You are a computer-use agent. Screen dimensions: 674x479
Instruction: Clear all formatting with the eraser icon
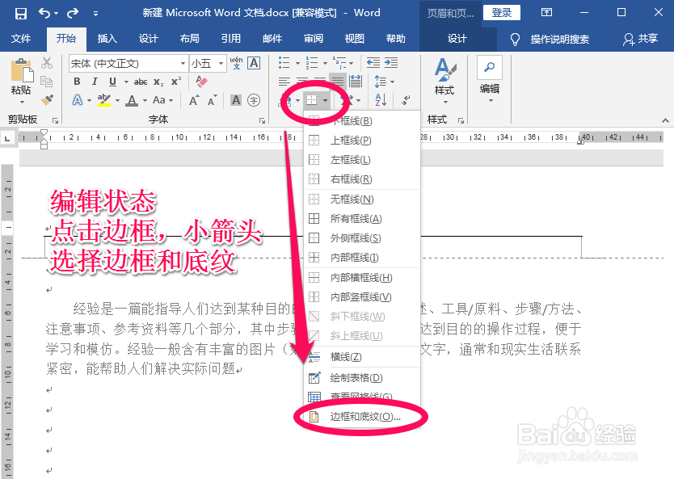coord(201,82)
